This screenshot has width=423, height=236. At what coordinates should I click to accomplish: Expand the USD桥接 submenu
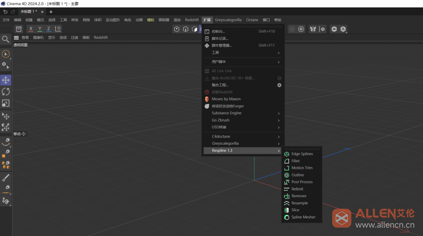pos(243,127)
